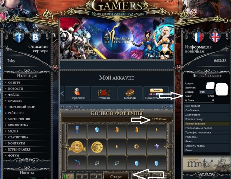Screen dimensions: 231x179
Task: Select the 5 coins bet option
Action: coord(68,176)
